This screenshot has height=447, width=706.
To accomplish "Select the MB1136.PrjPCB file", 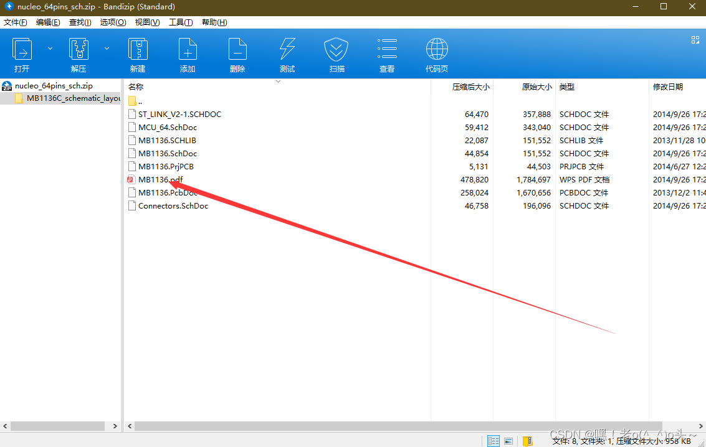I will pyautogui.click(x=166, y=166).
